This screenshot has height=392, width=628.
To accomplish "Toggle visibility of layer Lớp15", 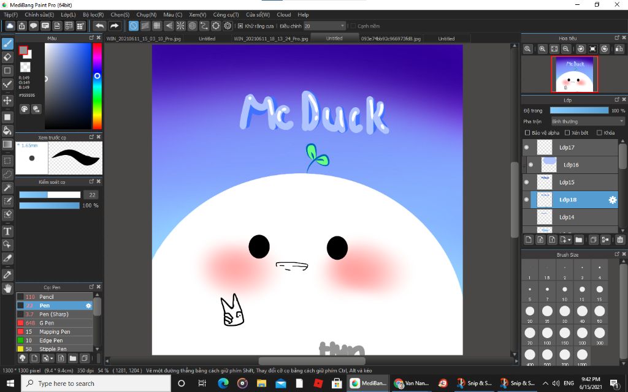I will coord(526,182).
